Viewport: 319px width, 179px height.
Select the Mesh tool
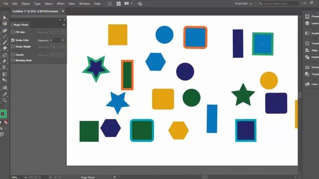4,74
